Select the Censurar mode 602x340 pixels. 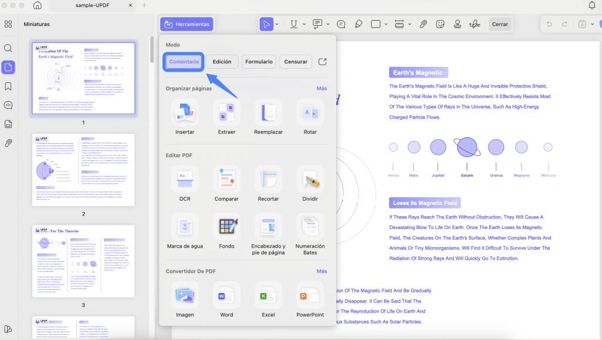[x=296, y=62]
